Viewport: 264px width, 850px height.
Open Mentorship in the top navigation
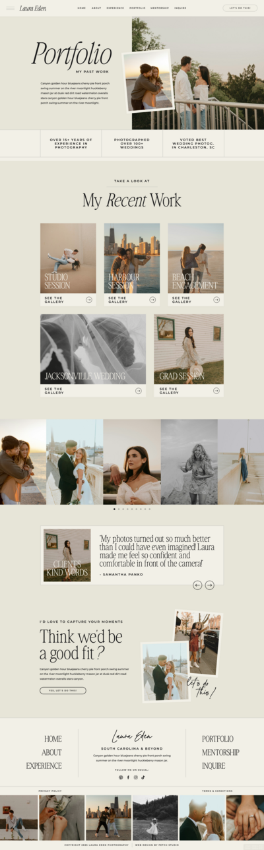click(160, 8)
